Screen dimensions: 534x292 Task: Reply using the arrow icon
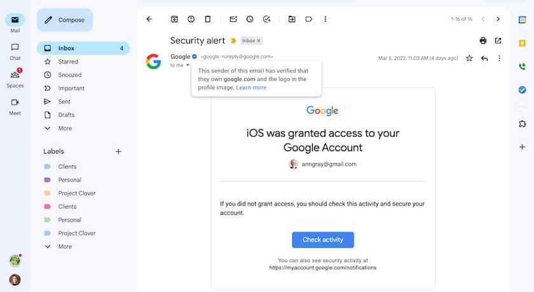tap(484, 58)
